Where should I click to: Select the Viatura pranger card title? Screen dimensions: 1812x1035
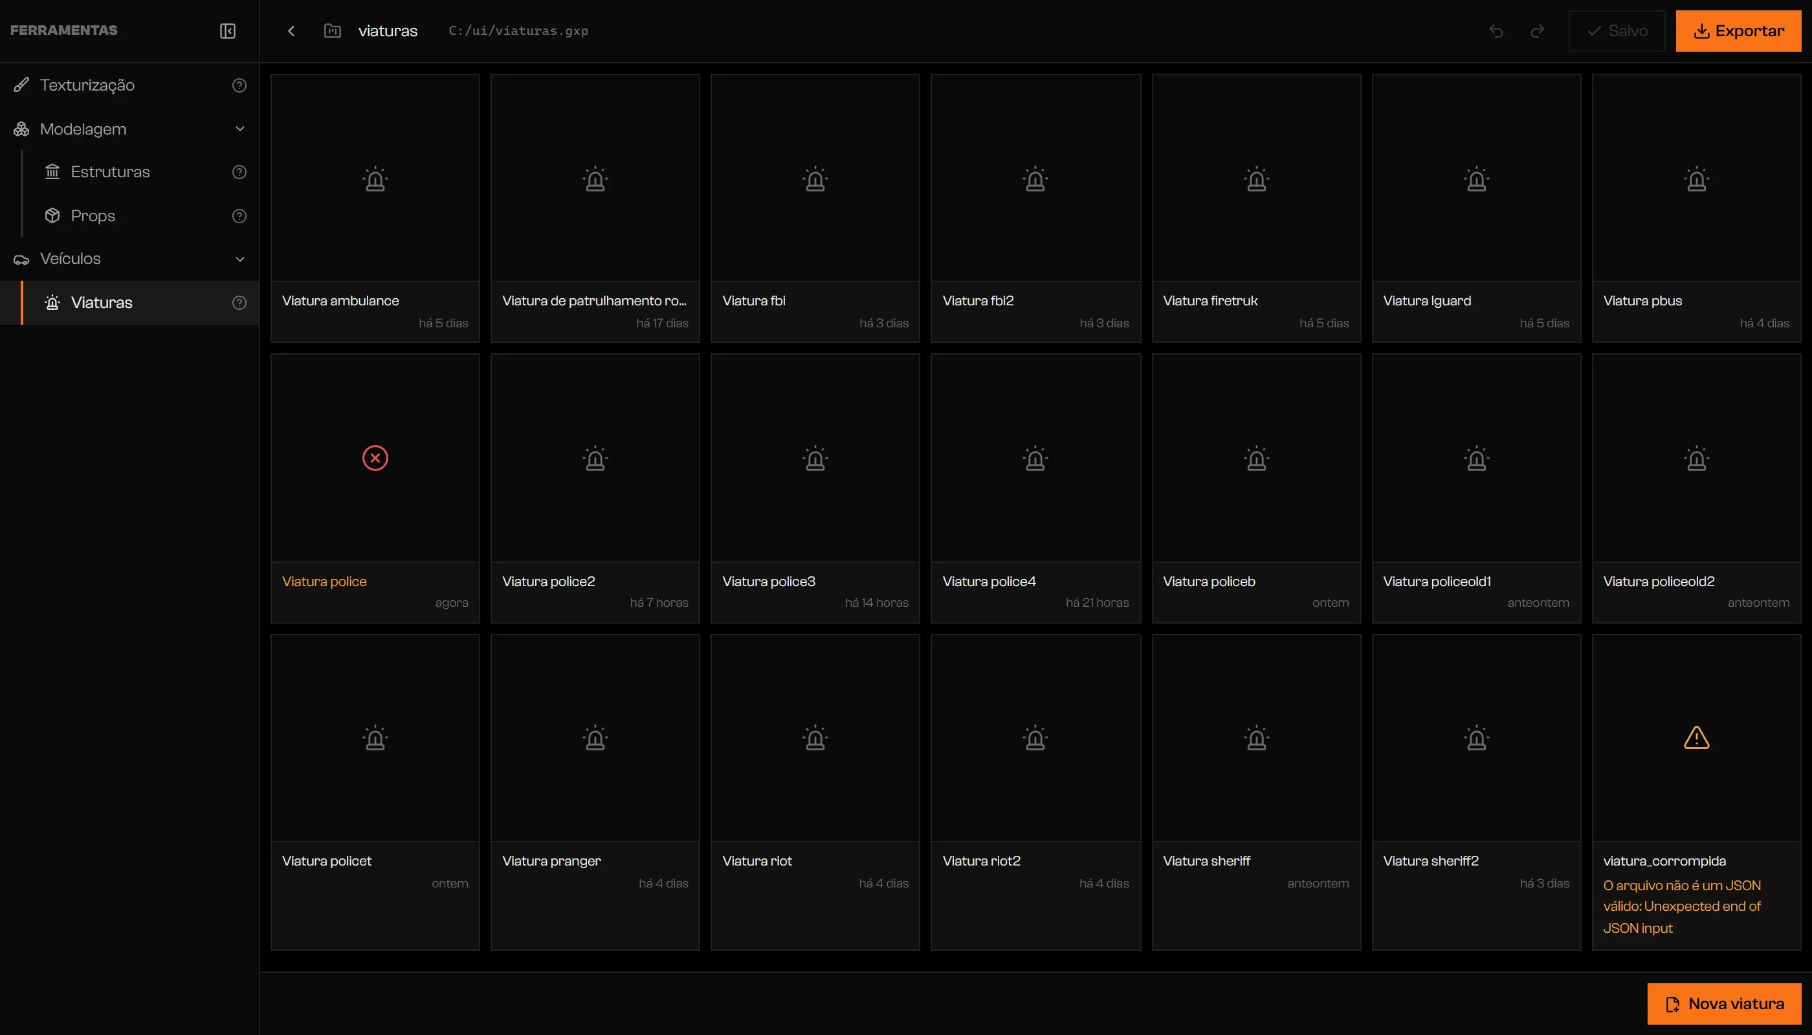tap(551, 861)
